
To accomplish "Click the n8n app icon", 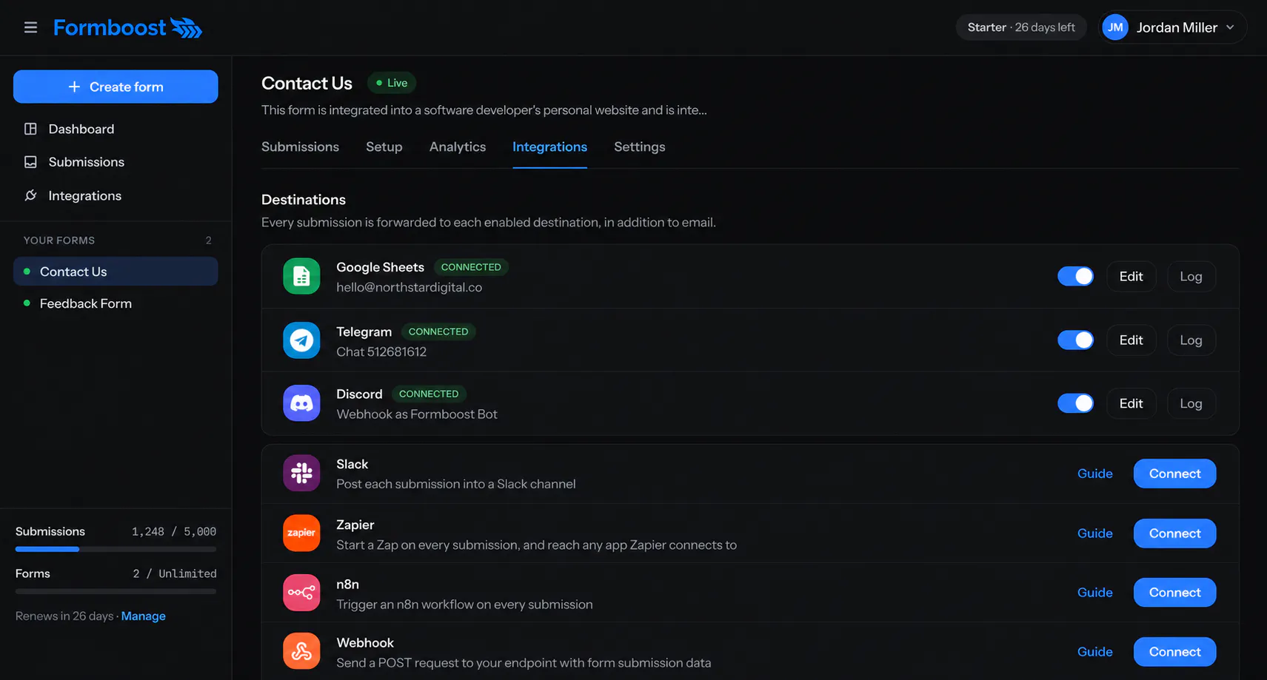I will [x=301, y=593].
